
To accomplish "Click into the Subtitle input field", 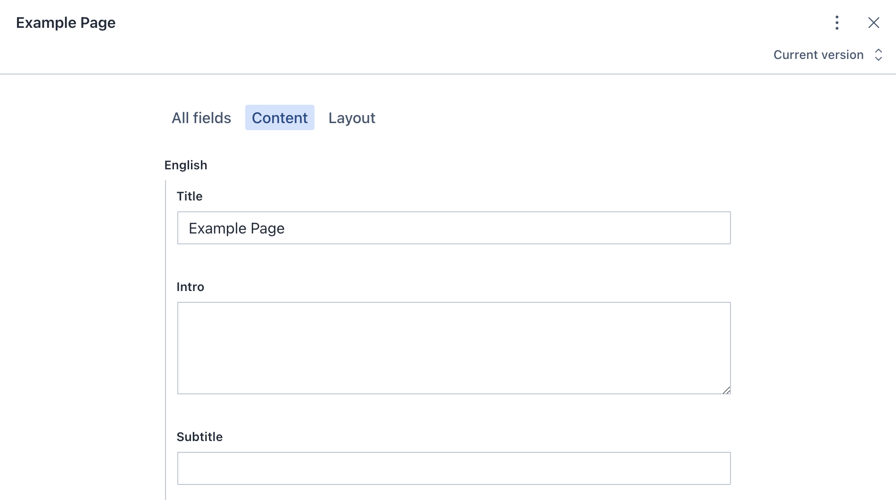I will [454, 468].
